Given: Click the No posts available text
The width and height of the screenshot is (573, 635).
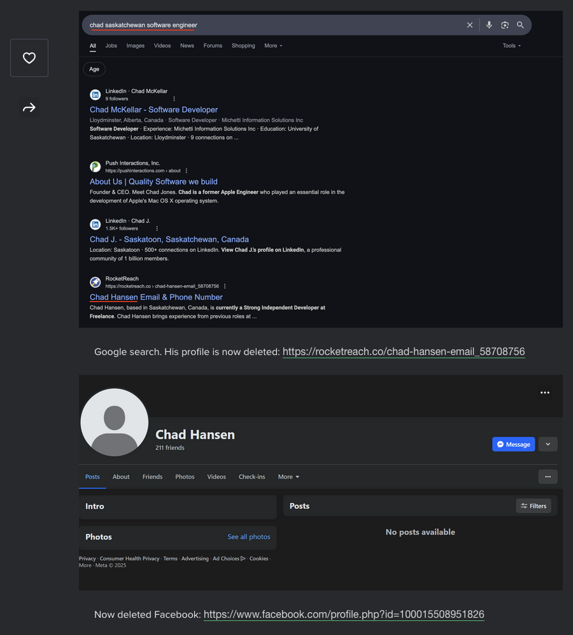Looking at the screenshot, I should point(420,532).
